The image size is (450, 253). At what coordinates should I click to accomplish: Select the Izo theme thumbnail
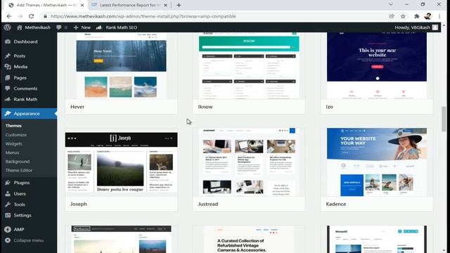click(377, 65)
